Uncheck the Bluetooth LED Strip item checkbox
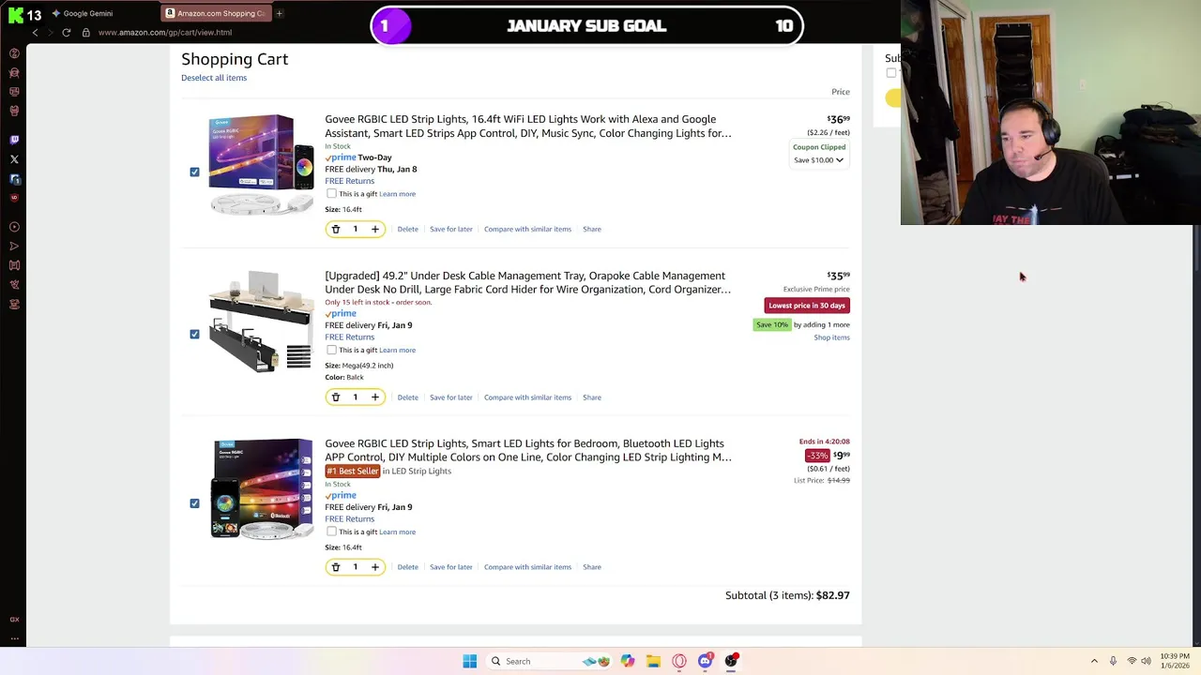The width and height of the screenshot is (1201, 675). [194, 503]
